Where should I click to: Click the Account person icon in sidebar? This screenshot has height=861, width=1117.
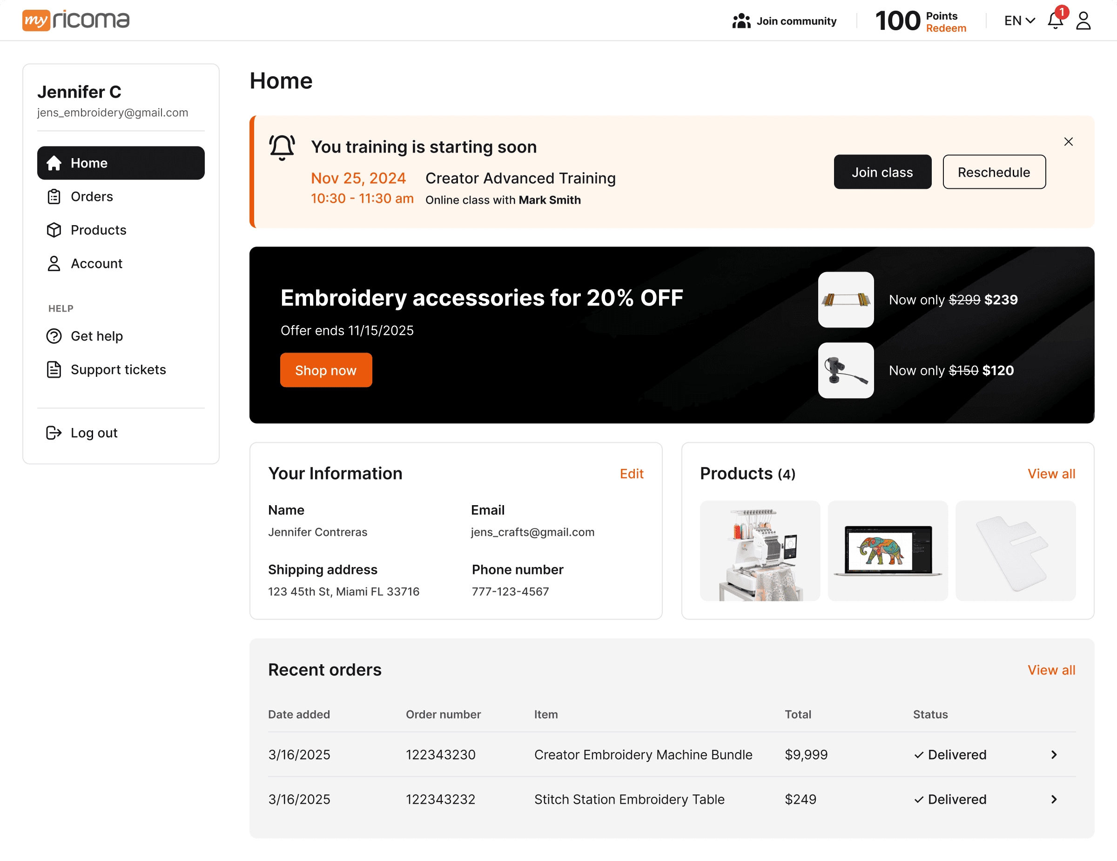(54, 263)
